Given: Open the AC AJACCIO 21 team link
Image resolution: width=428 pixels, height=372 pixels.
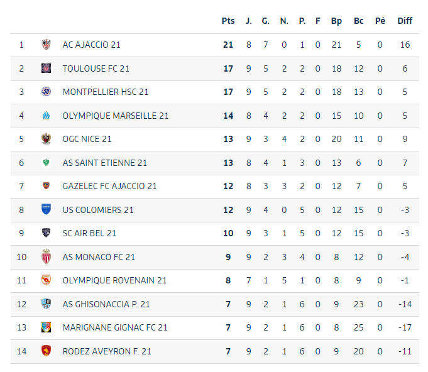Looking at the screenshot, I should tap(92, 45).
